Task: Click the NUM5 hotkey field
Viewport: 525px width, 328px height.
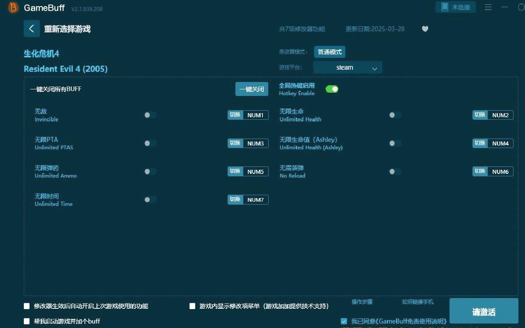Action: click(256, 172)
